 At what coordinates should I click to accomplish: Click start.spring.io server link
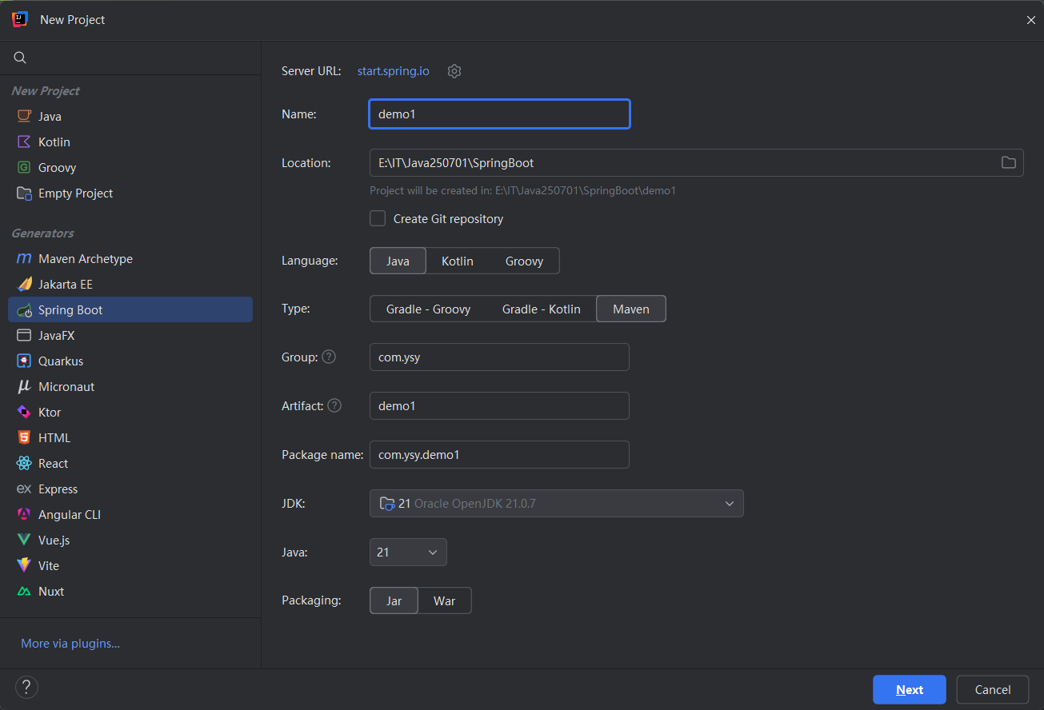(394, 71)
